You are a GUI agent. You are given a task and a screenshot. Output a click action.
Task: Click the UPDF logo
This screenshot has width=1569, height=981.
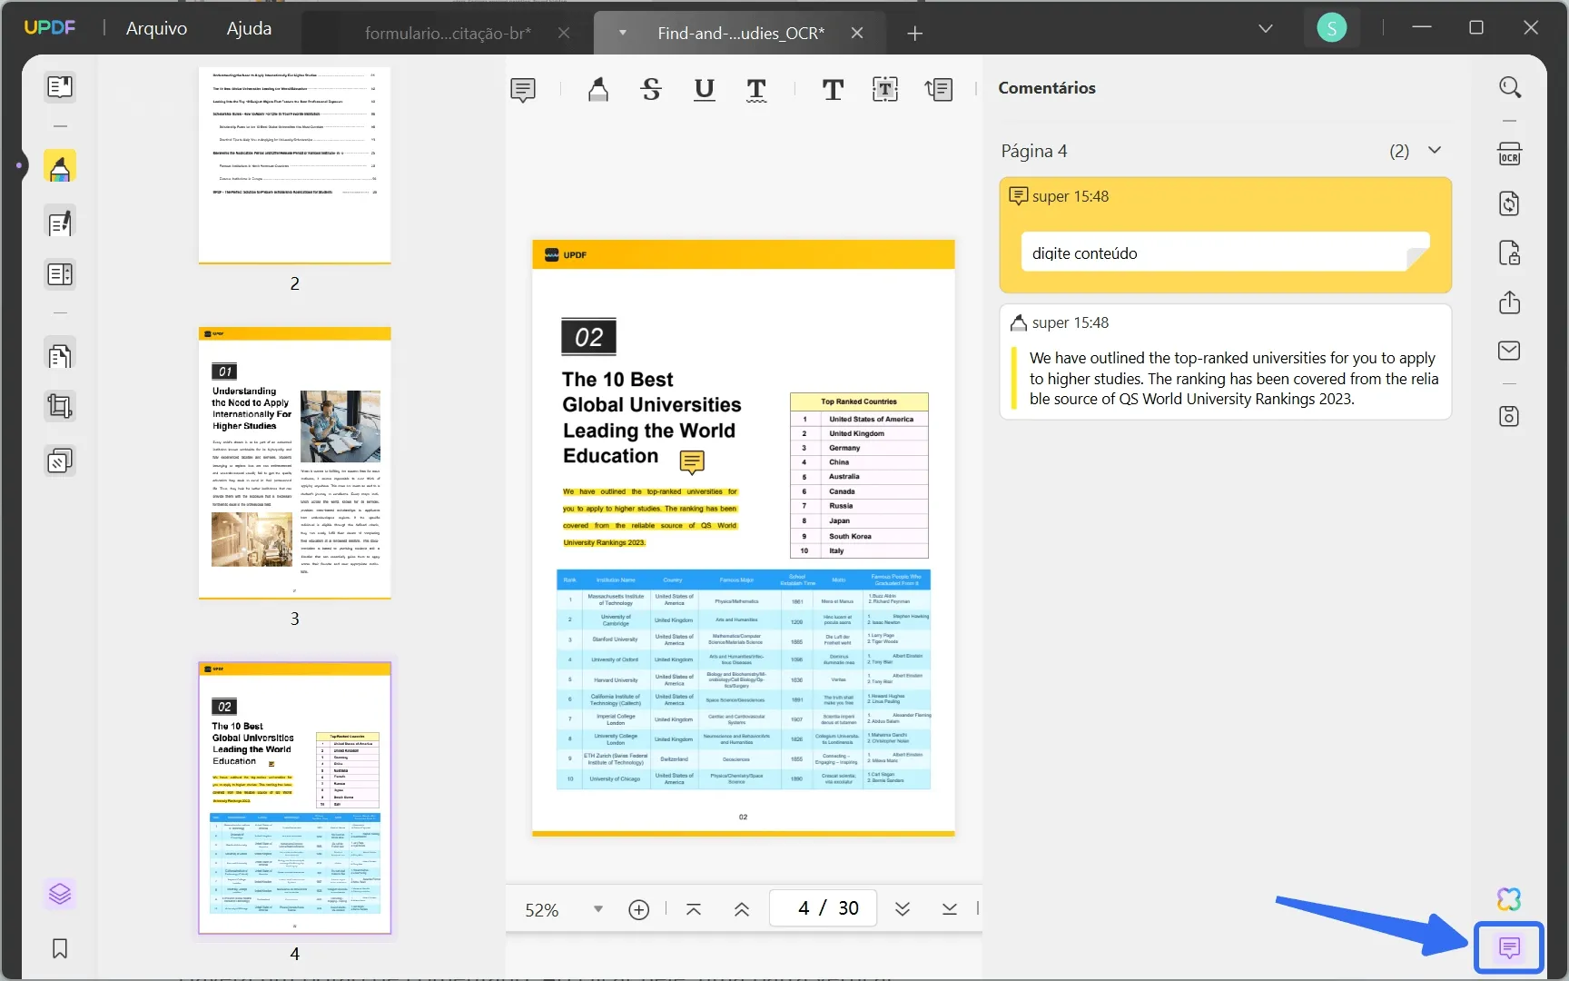[x=50, y=28]
